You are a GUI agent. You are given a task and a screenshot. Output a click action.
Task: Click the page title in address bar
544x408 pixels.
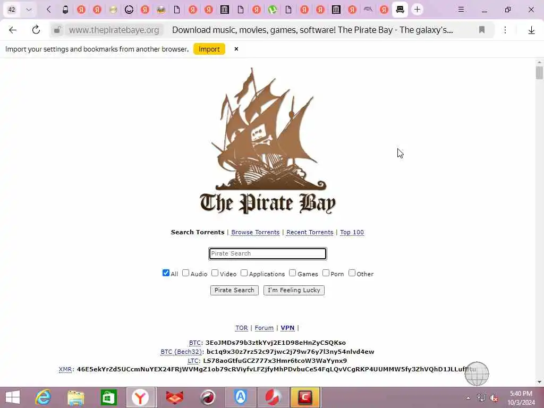[x=312, y=30]
